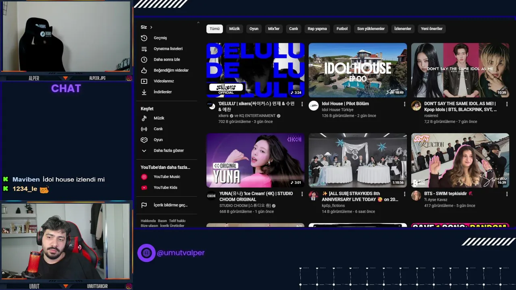Open the Idol House | Pilot Bölüm title
This screenshot has height=290, width=516.
345,104
